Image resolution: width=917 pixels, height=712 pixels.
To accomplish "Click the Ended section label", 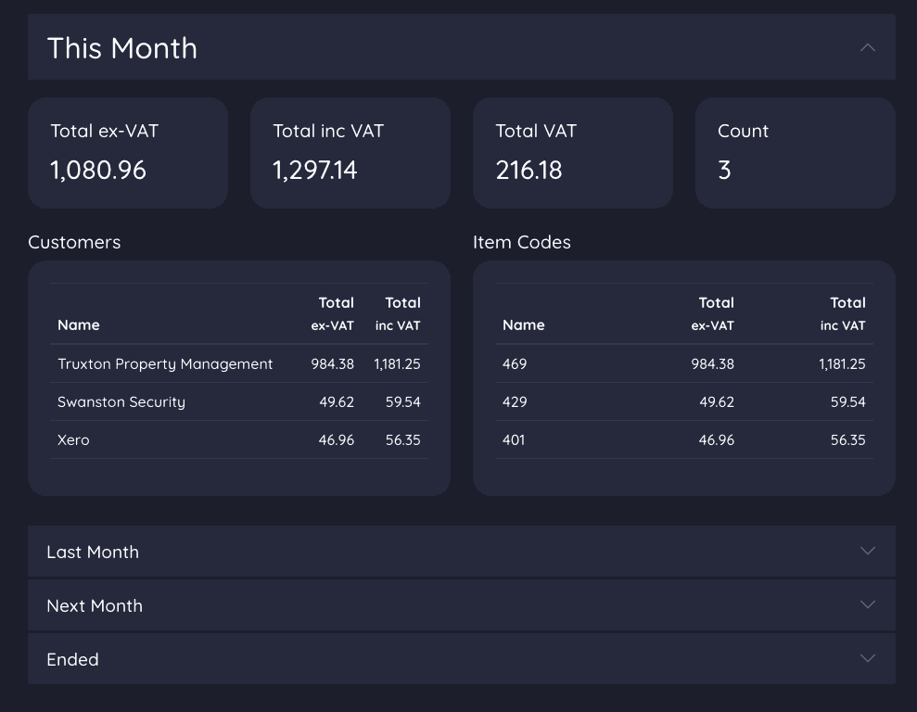I will (x=72, y=659).
